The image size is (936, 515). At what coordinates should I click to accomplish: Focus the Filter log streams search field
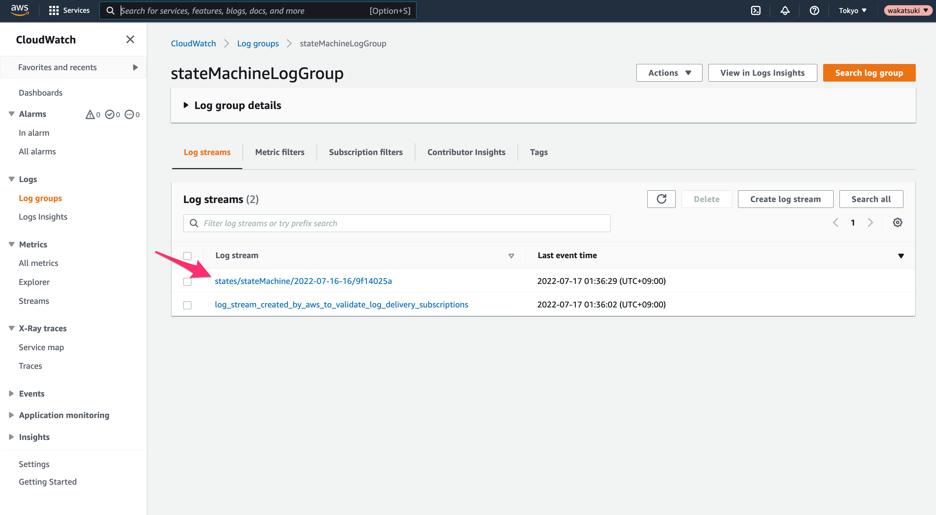click(397, 223)
